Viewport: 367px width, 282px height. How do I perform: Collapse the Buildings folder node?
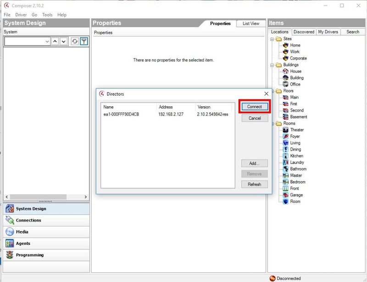[x=272, y=65]
